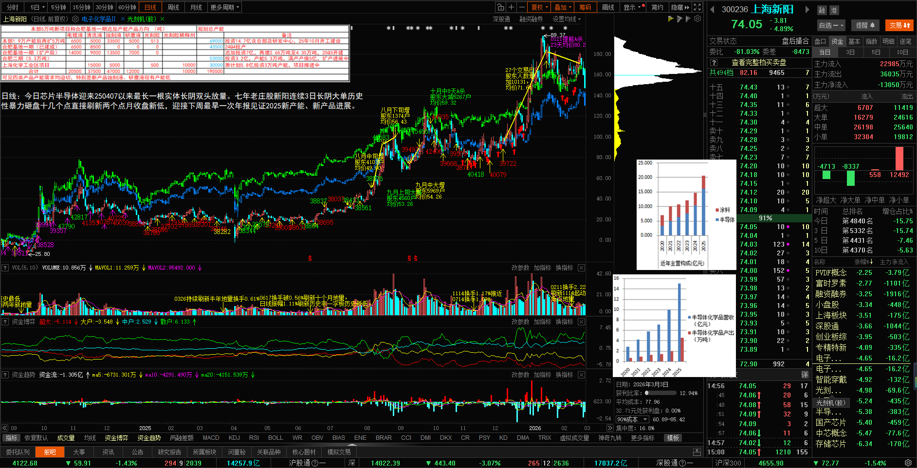Screen dimensions: 917x468
Task: Click the 近年主营构成 chart thumbnail
Action: 686,215
